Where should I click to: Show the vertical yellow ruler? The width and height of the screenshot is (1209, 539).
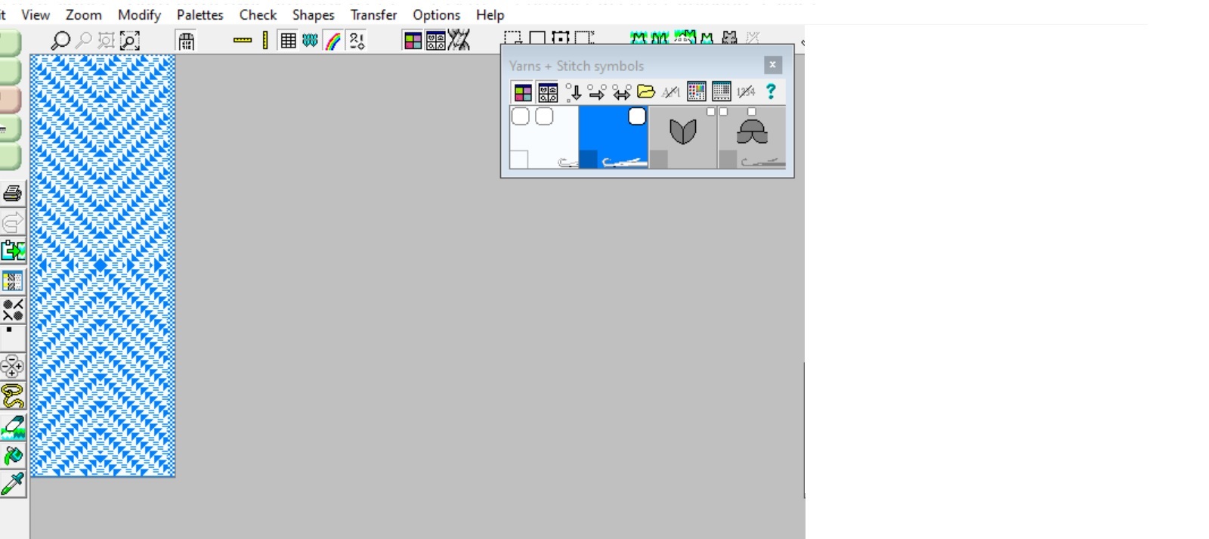(x=265, y=40)
